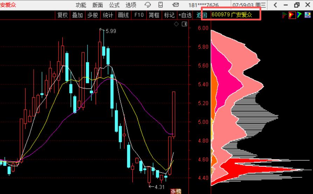Click the 画线 drawing tool button

tap(123, 15)
